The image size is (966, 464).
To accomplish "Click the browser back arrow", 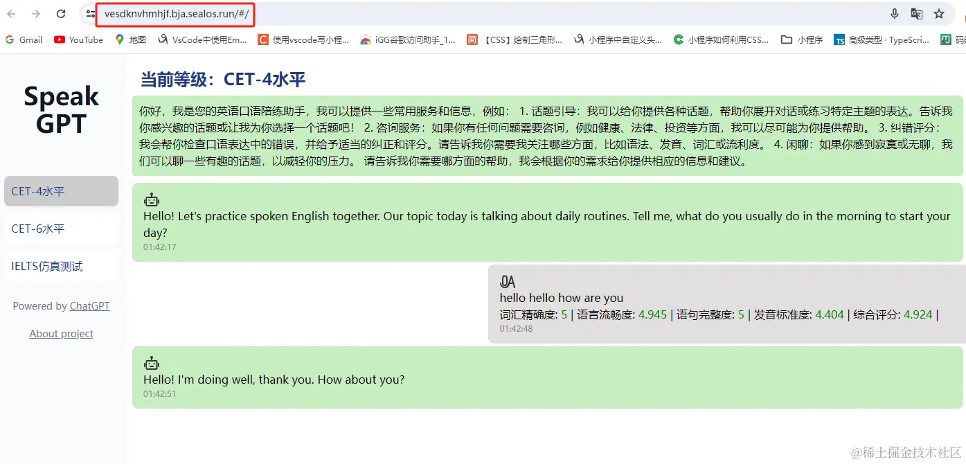I will (12, 14).
